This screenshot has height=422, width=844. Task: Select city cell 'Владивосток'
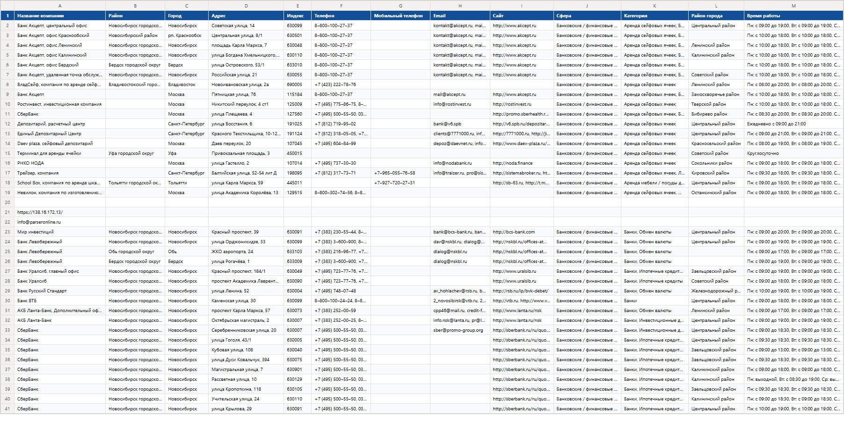click(x=187, y=85)
